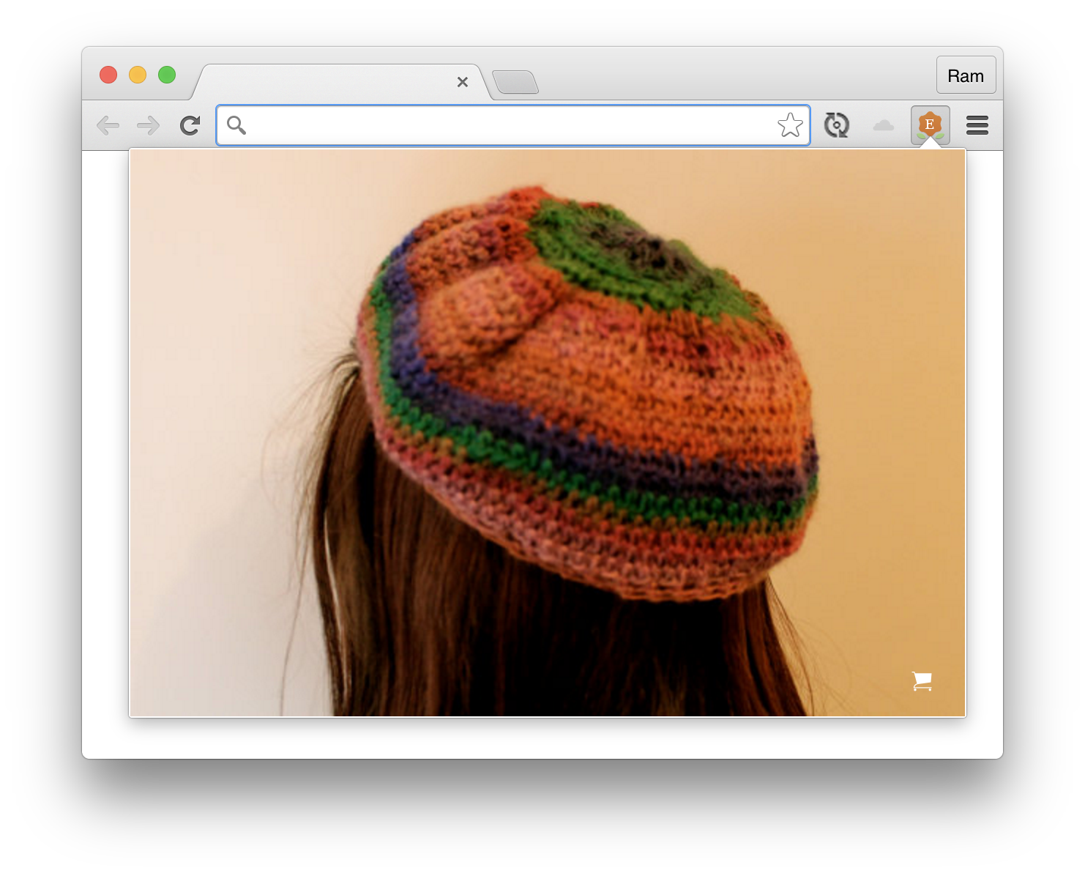Click the magnifier icon in address bar
Screen dimensions: 1085x876
click(236, 125)
